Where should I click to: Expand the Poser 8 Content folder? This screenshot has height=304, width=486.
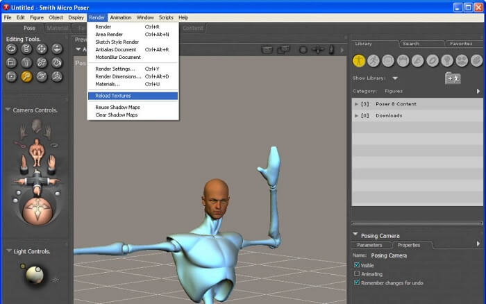[x=357, y=104]
